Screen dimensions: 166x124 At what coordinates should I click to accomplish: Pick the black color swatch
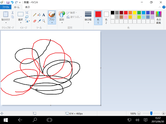pos(113,13)
